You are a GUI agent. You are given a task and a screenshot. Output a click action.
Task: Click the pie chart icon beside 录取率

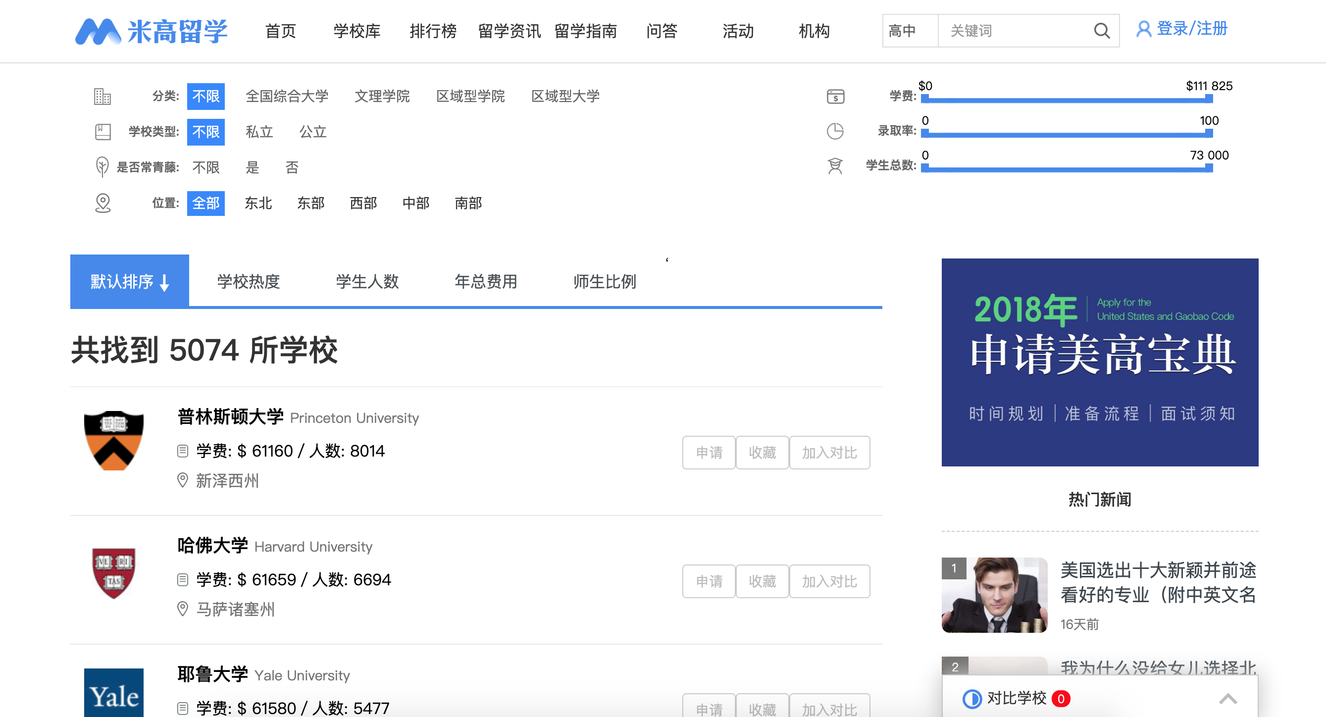[x=835, y=131]
